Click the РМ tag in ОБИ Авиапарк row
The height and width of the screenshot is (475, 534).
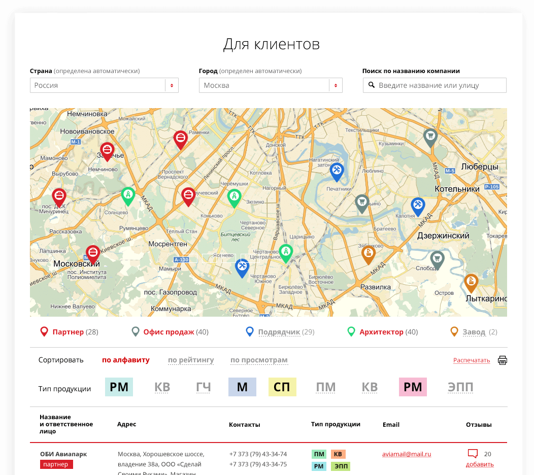tap(319, 466)
